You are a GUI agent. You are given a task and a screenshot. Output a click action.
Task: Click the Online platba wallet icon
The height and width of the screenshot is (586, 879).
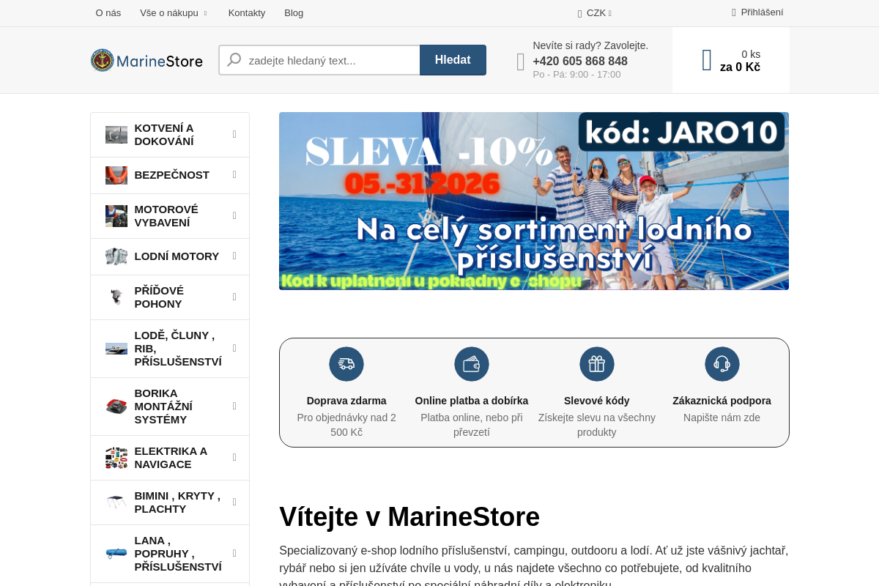click(x=472, y=364)
